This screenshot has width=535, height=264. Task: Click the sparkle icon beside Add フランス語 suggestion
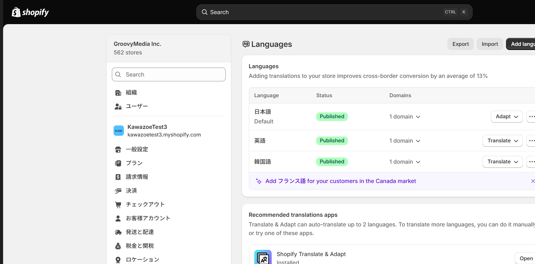tap(259, 181)
